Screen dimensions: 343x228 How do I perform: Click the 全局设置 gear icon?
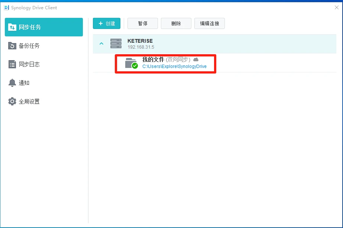(x=12, y=101)
